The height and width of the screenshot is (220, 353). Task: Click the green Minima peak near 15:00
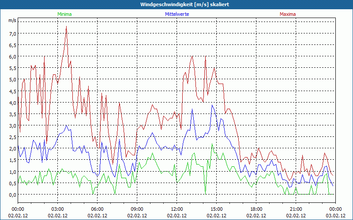212,144
